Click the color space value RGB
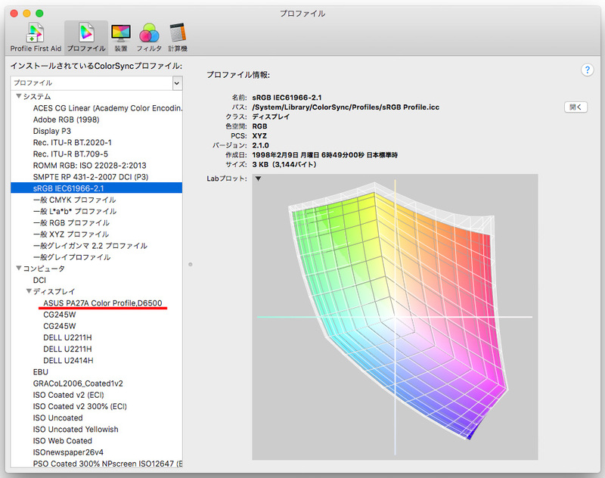 tap(259, 126)
